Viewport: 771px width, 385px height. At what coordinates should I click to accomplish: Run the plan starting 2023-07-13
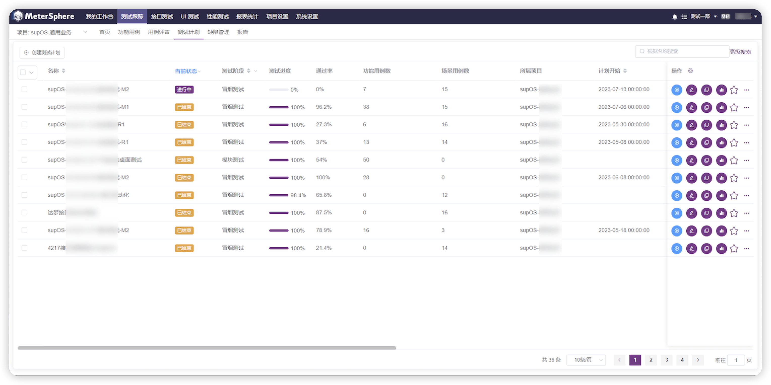[x=677, y=90]
